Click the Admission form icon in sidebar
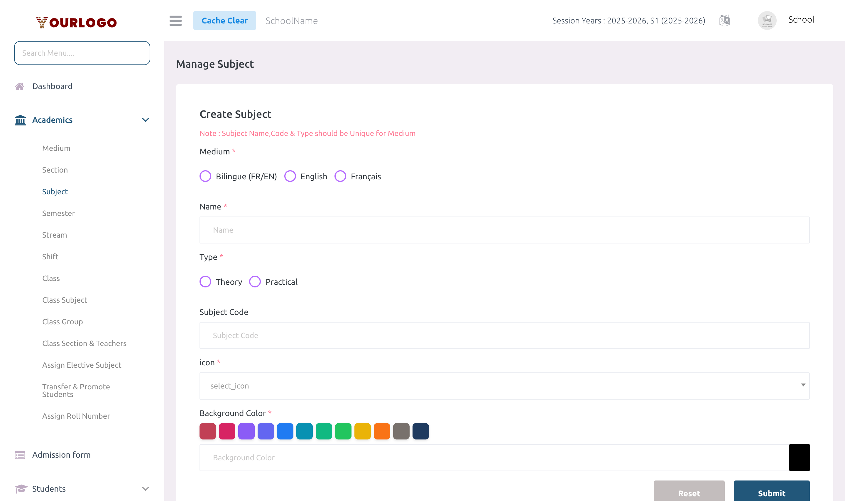This screenshot has height=501, width=845. [x=20, y=455]
